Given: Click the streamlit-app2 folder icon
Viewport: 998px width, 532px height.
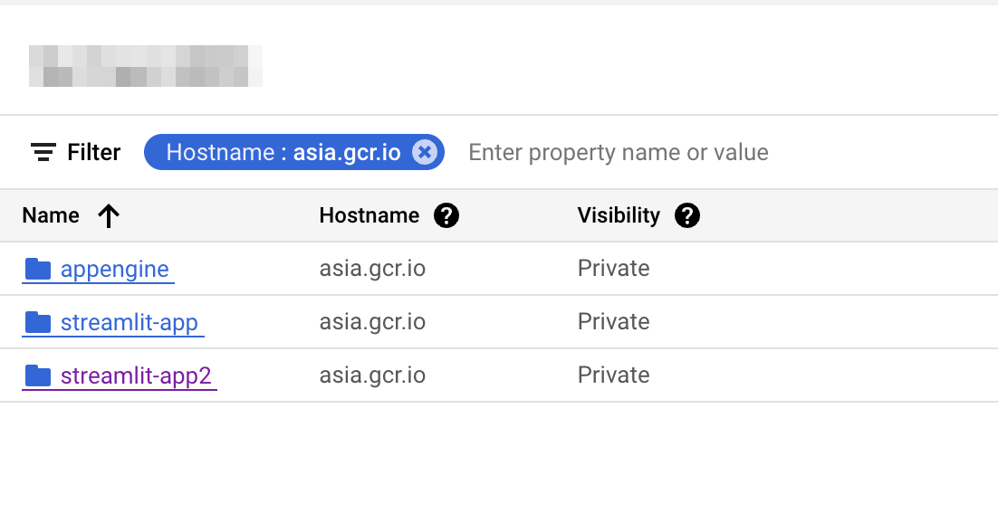Looking at the screenshot, I should click(38, 375).
